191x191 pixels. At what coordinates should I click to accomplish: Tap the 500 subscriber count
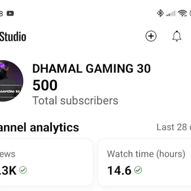(45, 85)
